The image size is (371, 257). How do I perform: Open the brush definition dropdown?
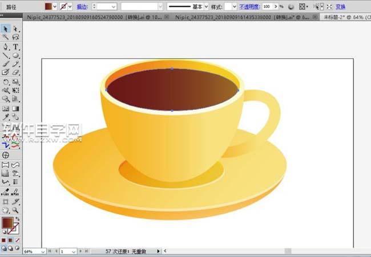160,7
